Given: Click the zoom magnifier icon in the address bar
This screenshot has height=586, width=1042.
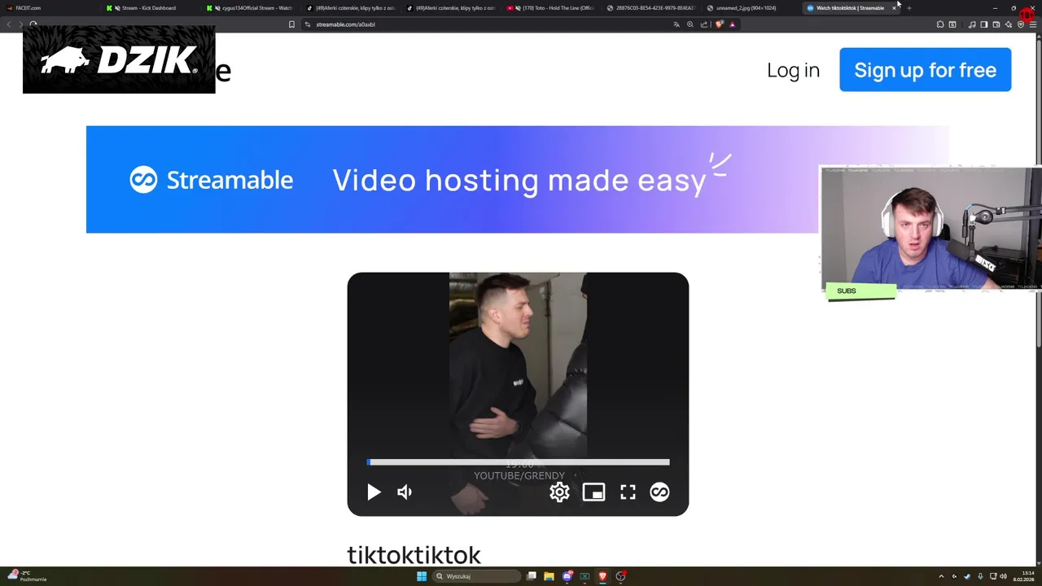Looking at the screenshot, I should tap(690, 24).
